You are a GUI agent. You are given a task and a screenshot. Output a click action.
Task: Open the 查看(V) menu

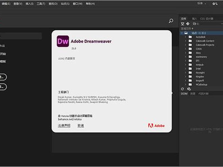click(18, 4)
